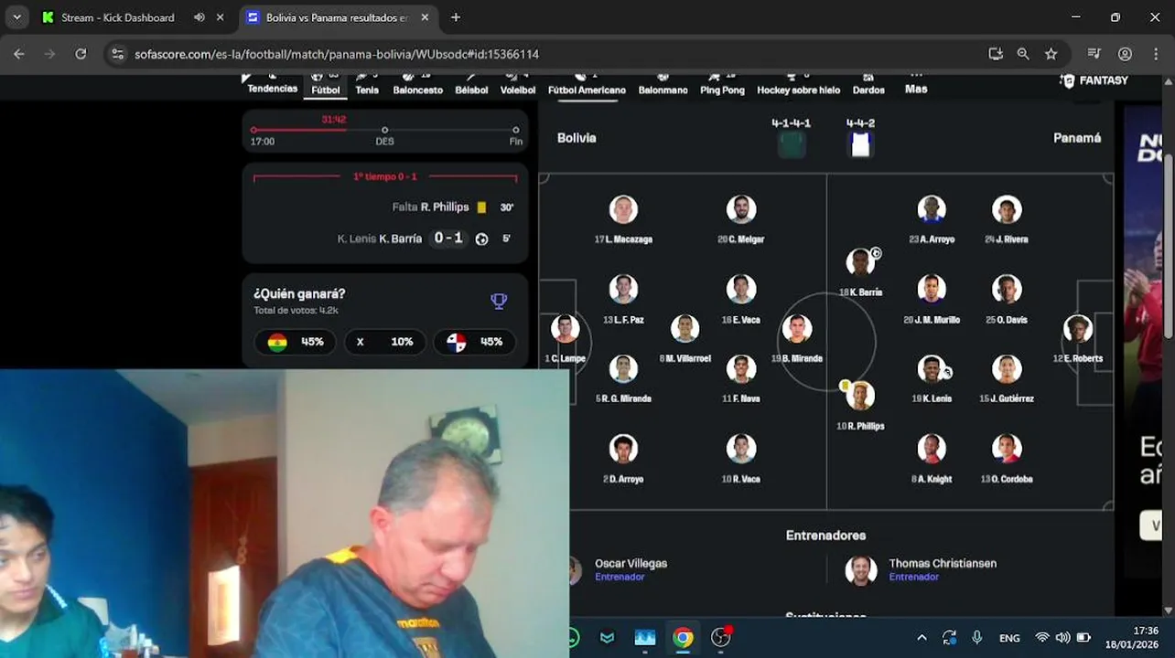The height and width of the screenshot is (658, 1175).
Task: Open the Chrome profile icon
Action: coord(1125,54)
